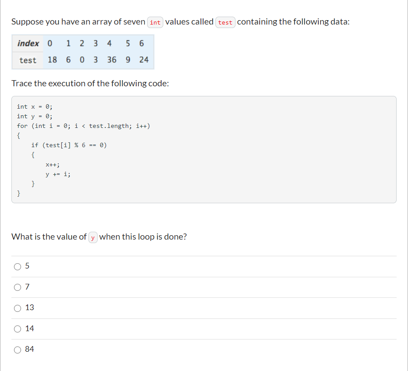Click the value 36 in the test row
408x371 pixels.
pyautogui.click(x=112, y=60)
